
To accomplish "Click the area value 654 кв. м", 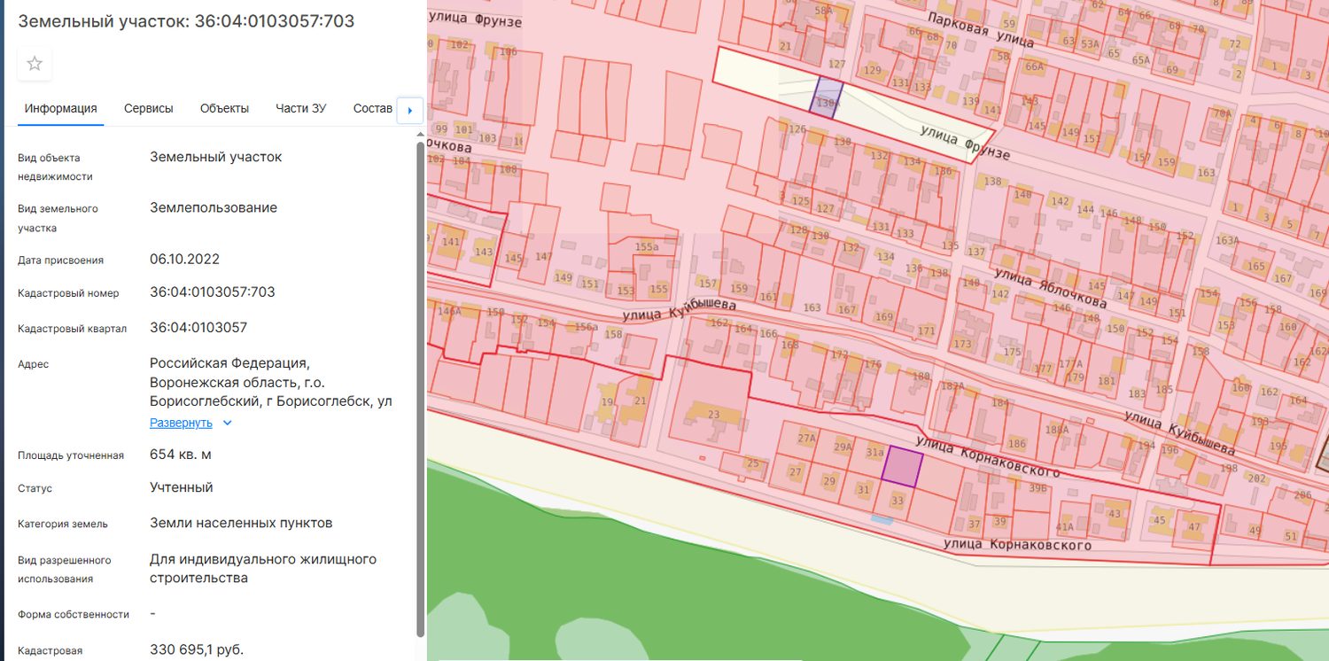I will click(181, 455).
